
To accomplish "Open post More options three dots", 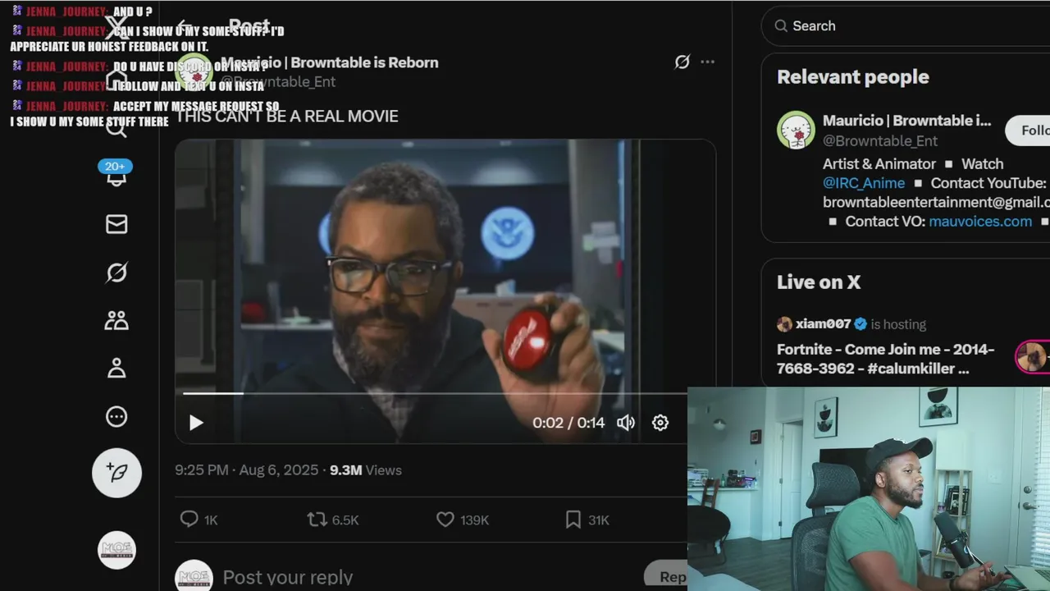I will coord(708,62).
